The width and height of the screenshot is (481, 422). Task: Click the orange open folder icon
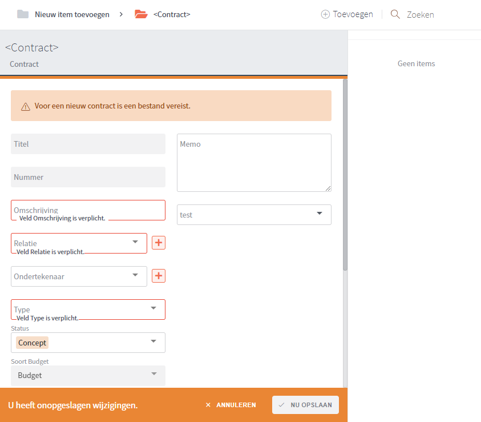141,14
